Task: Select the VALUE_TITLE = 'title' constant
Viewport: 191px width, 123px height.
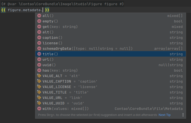Action: tap(111, 92)
